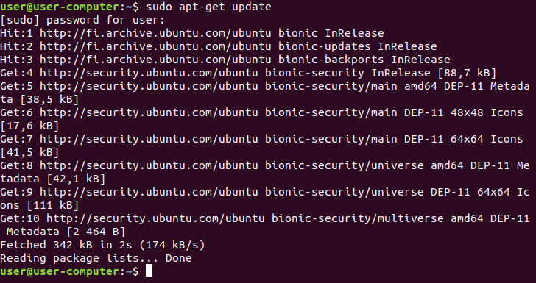Click the 'sudo apt-get update' command text

[208, 7]
